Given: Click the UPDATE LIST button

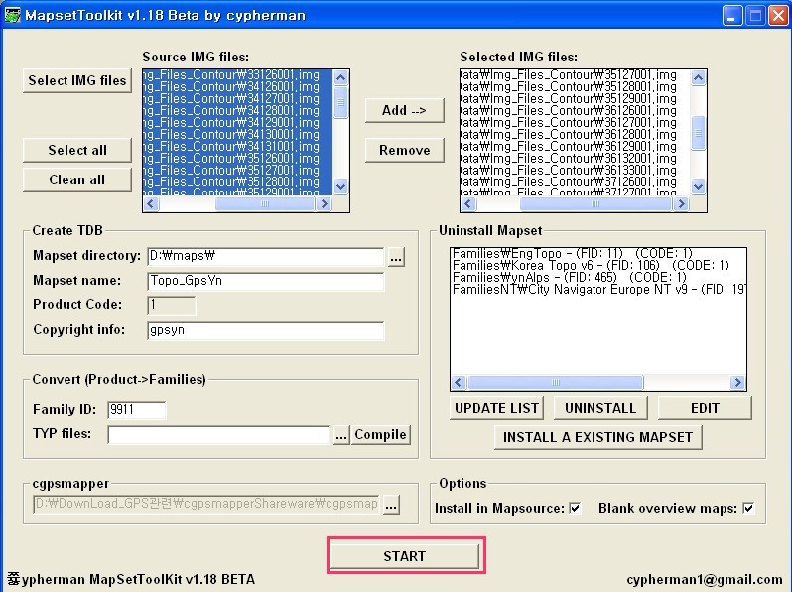Looking at the screenshot, I should (x=496, y=408).
